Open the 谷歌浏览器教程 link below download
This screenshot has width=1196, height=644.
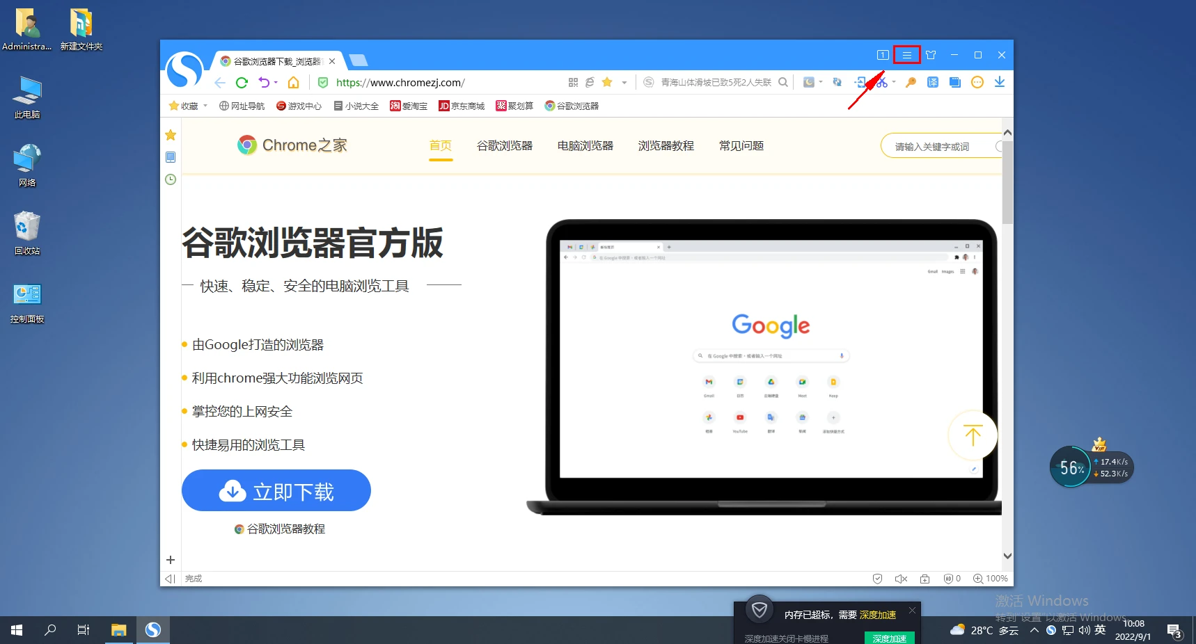[280, 529]
